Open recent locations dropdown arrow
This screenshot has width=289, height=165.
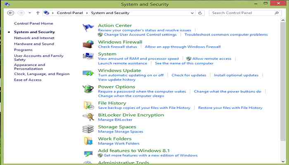(x=29, y=13)
